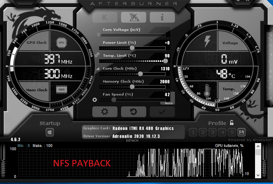Click the graph scrollbar down arrow

[x=258, y=175]
